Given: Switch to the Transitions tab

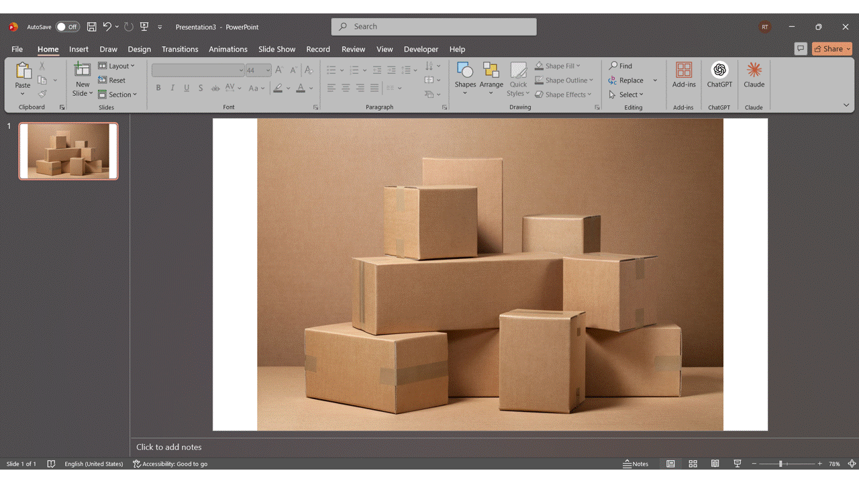Looking at the screenshot, I should (180, 49).
